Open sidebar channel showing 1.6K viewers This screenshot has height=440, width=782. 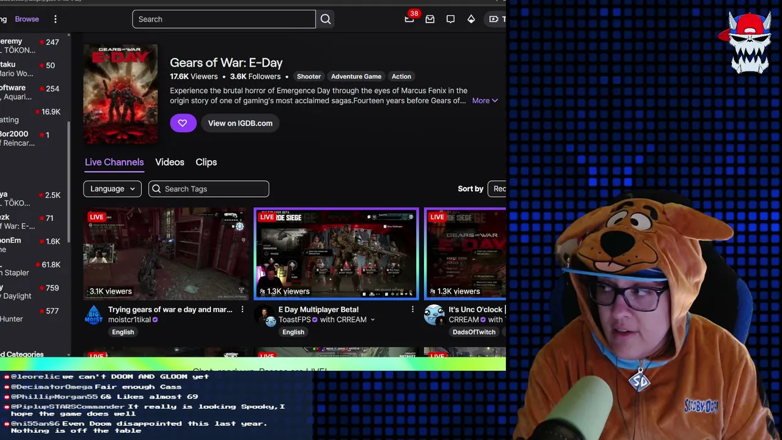click(x=31, y=244)
